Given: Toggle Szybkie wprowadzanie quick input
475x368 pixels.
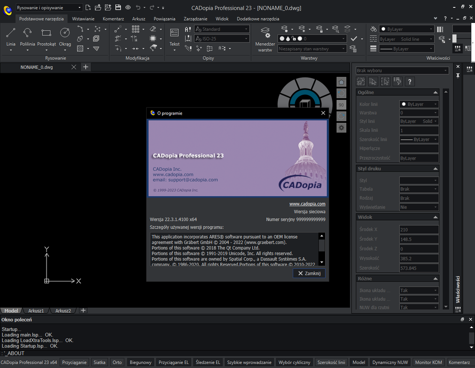Looking at the screenshot, I should click(x=249, y=362).
